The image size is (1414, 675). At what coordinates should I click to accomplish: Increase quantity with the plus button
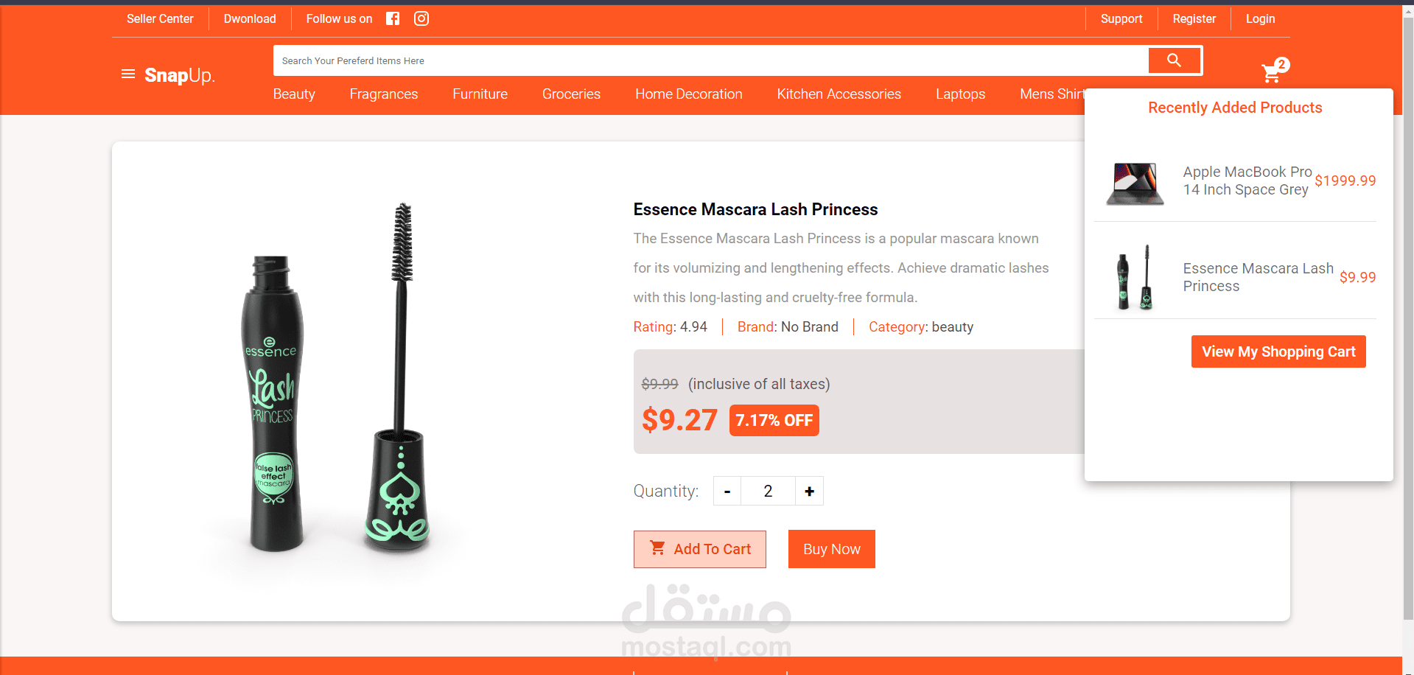(809, 491)
